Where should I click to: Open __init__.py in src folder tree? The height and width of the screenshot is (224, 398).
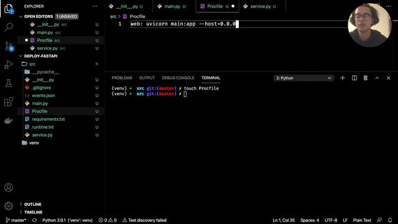pyautogui.click(x=61, y=80)
